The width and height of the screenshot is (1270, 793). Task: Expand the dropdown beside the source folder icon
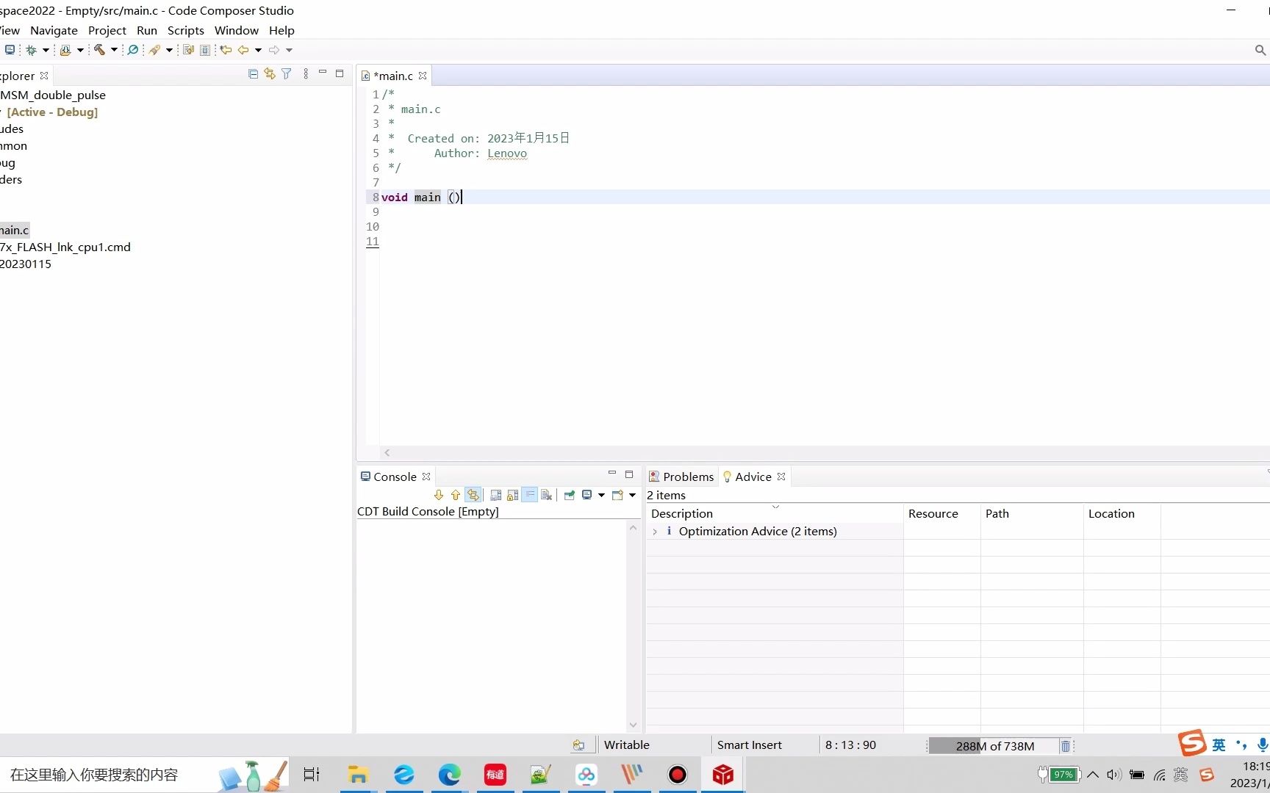click(80, 50)
